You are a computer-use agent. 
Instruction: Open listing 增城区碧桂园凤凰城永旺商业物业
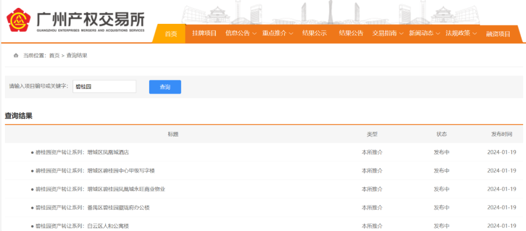click(x=100, y=189)
